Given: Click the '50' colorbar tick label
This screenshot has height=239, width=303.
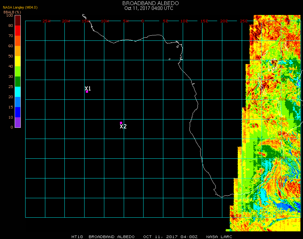Looking at the screenshot, I should pos(11,56).
